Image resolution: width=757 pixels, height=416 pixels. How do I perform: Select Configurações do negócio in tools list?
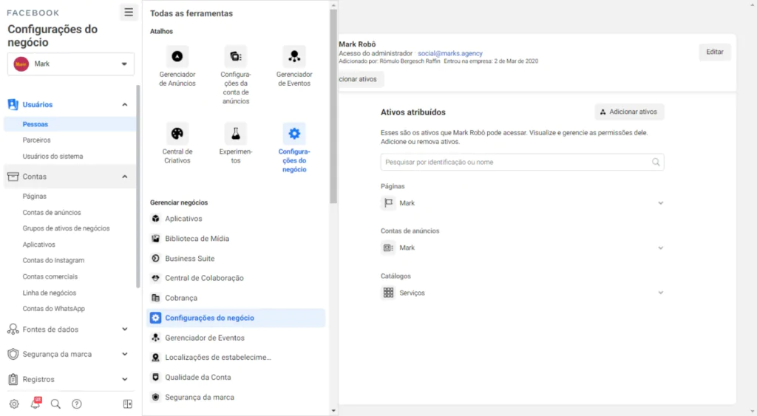[x=236, y=318]
